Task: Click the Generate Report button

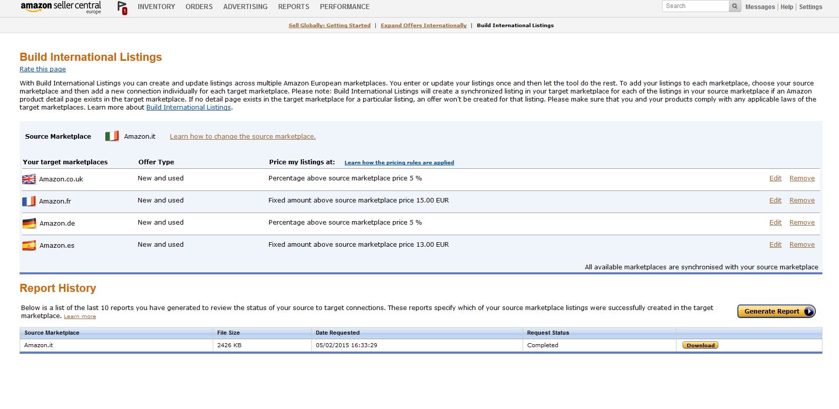Action: [777, 312]
